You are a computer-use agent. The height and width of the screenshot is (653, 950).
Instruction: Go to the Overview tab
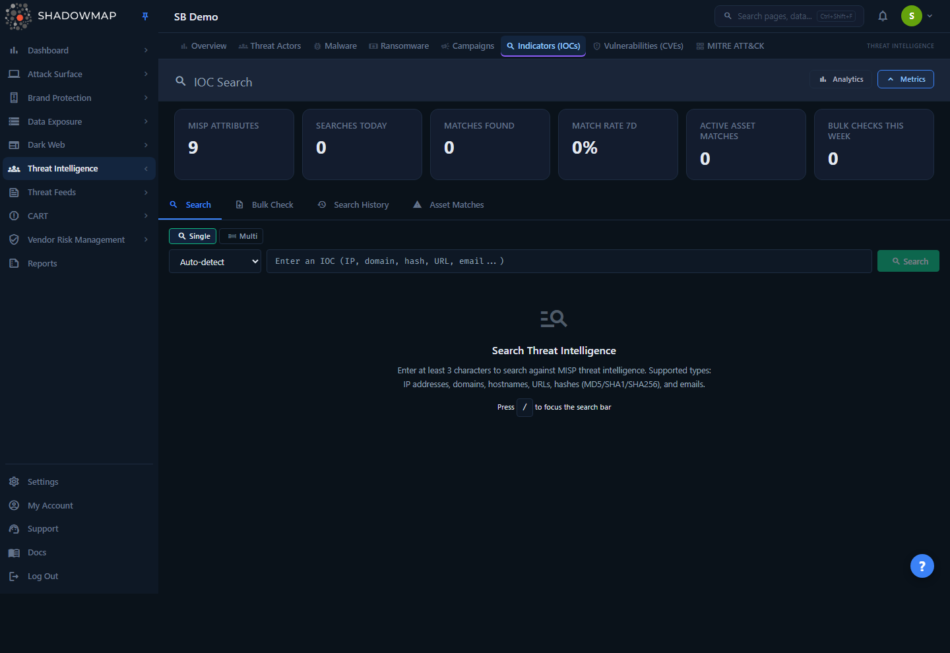[203, 46]
